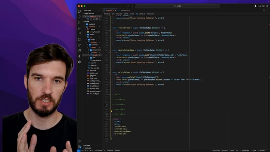Click the Prettier status bar button
Screen dimensions: 270x152
262,151
